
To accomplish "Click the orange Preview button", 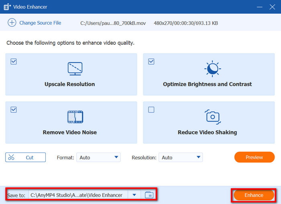I will [x=254, y=157].
